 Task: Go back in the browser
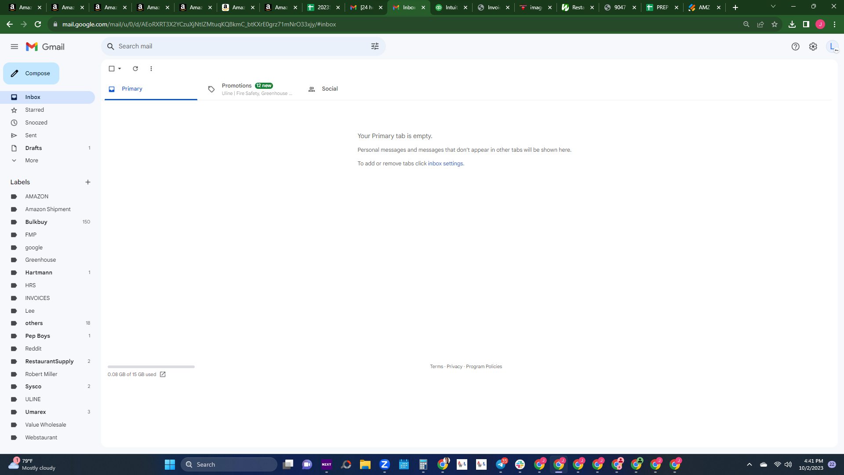[x=10, y=24]
